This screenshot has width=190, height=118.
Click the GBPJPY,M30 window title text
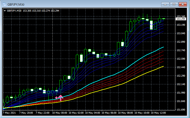click(x=16, y=5)
